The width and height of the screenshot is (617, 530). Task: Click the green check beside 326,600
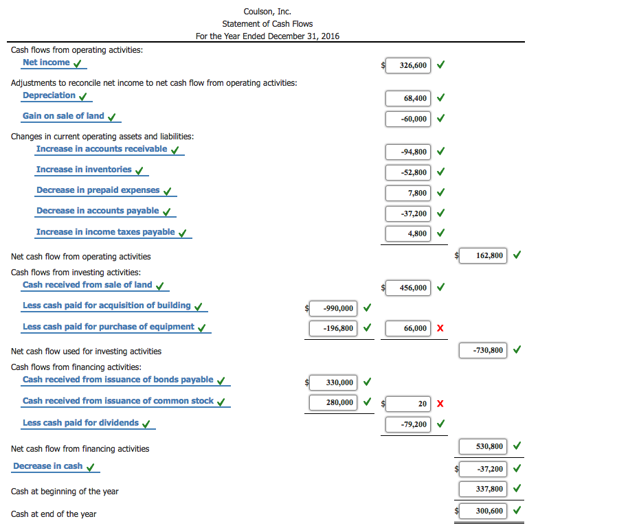(x=440, y=65)
